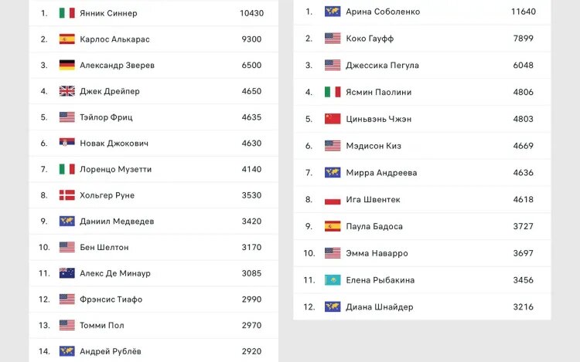Click the Australian flag beside Алекс Де Минаур
580x362 pixels.
(67, 273)
